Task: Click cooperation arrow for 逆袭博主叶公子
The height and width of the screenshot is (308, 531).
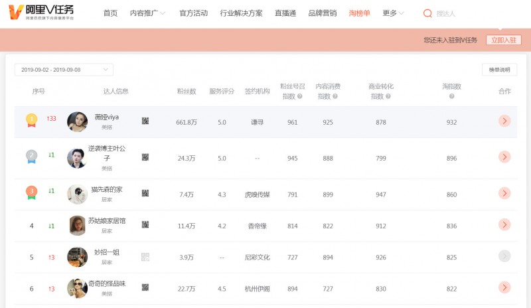Action: point(504,157)
